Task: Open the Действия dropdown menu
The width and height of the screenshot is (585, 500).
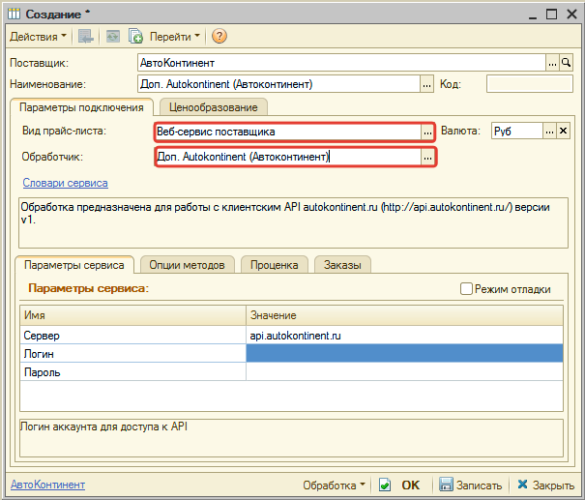Action: [38, 37]
